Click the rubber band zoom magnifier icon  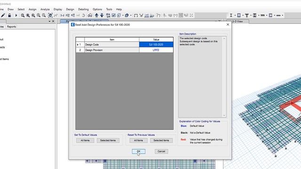coord(23,15)
